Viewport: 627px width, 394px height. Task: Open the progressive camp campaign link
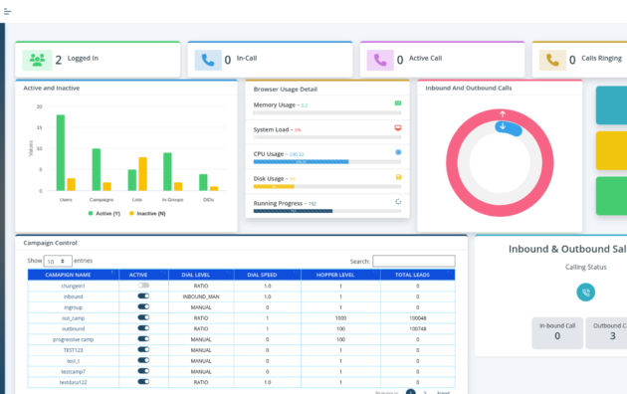click(74, 339)
